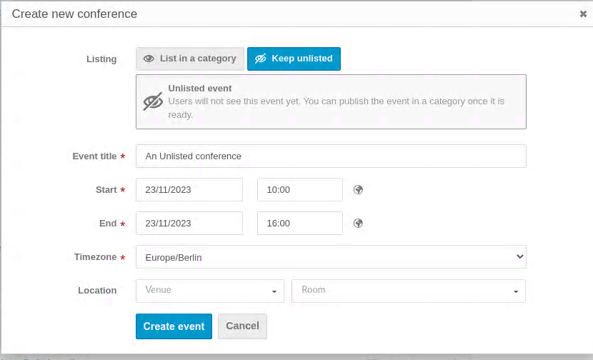Click the Unlisted event description text
This screenshot has width=593, height=360.
click(337, 108)
